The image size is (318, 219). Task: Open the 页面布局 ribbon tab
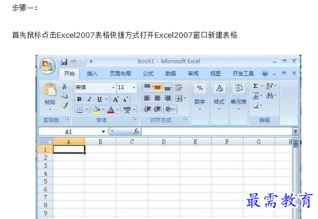120,74
